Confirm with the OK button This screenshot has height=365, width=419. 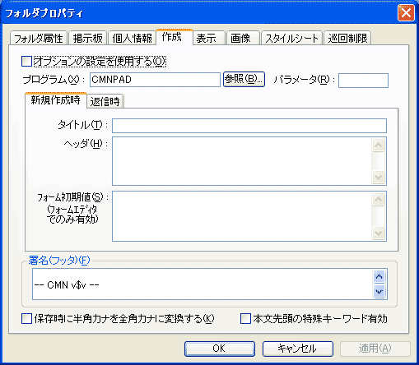(220, 349)
